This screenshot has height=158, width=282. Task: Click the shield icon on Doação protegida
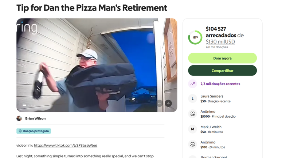coord(20,131)
